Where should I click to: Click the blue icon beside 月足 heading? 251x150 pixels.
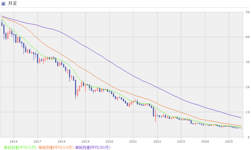coord(3,3)
